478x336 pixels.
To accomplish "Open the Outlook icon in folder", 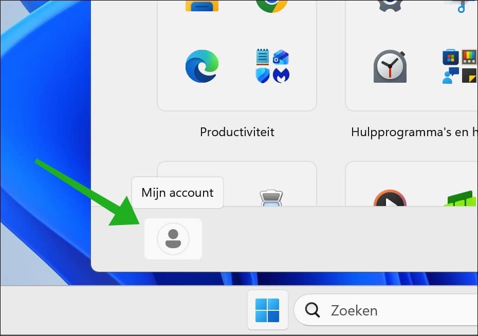I will pyautogui.click(x=281, y=57).
